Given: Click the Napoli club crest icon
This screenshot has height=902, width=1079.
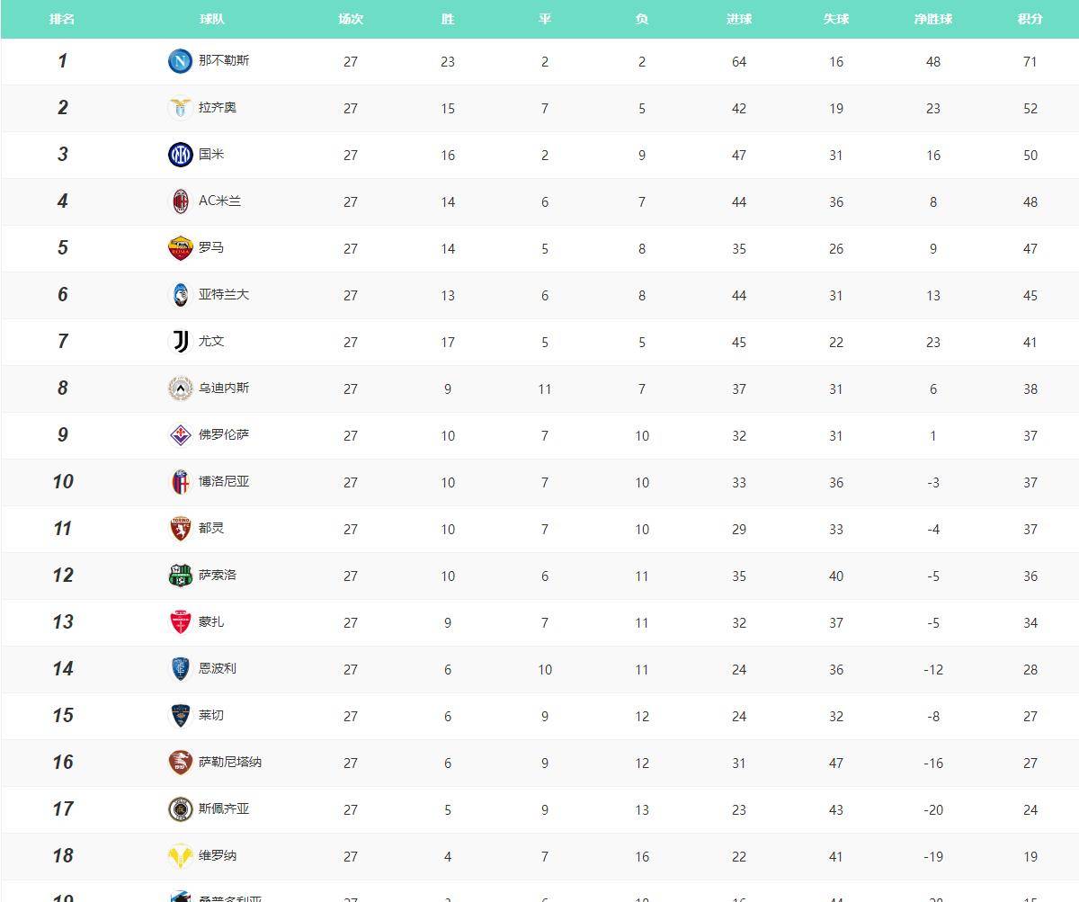Looking at the screenshot, I should click(180, 61).
